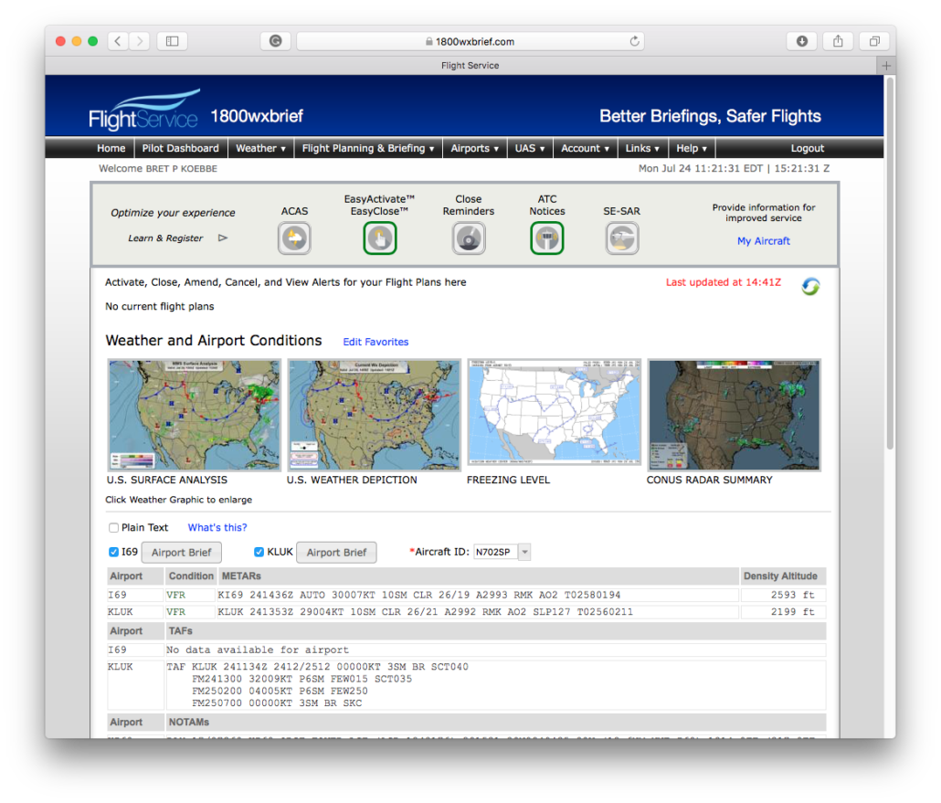Image resolution: width=941 pixels, height=803 pixels.
Task: Open the ACAS icon
Action: point(294,238)
